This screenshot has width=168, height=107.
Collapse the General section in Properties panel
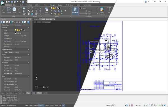tap(28, 27)
